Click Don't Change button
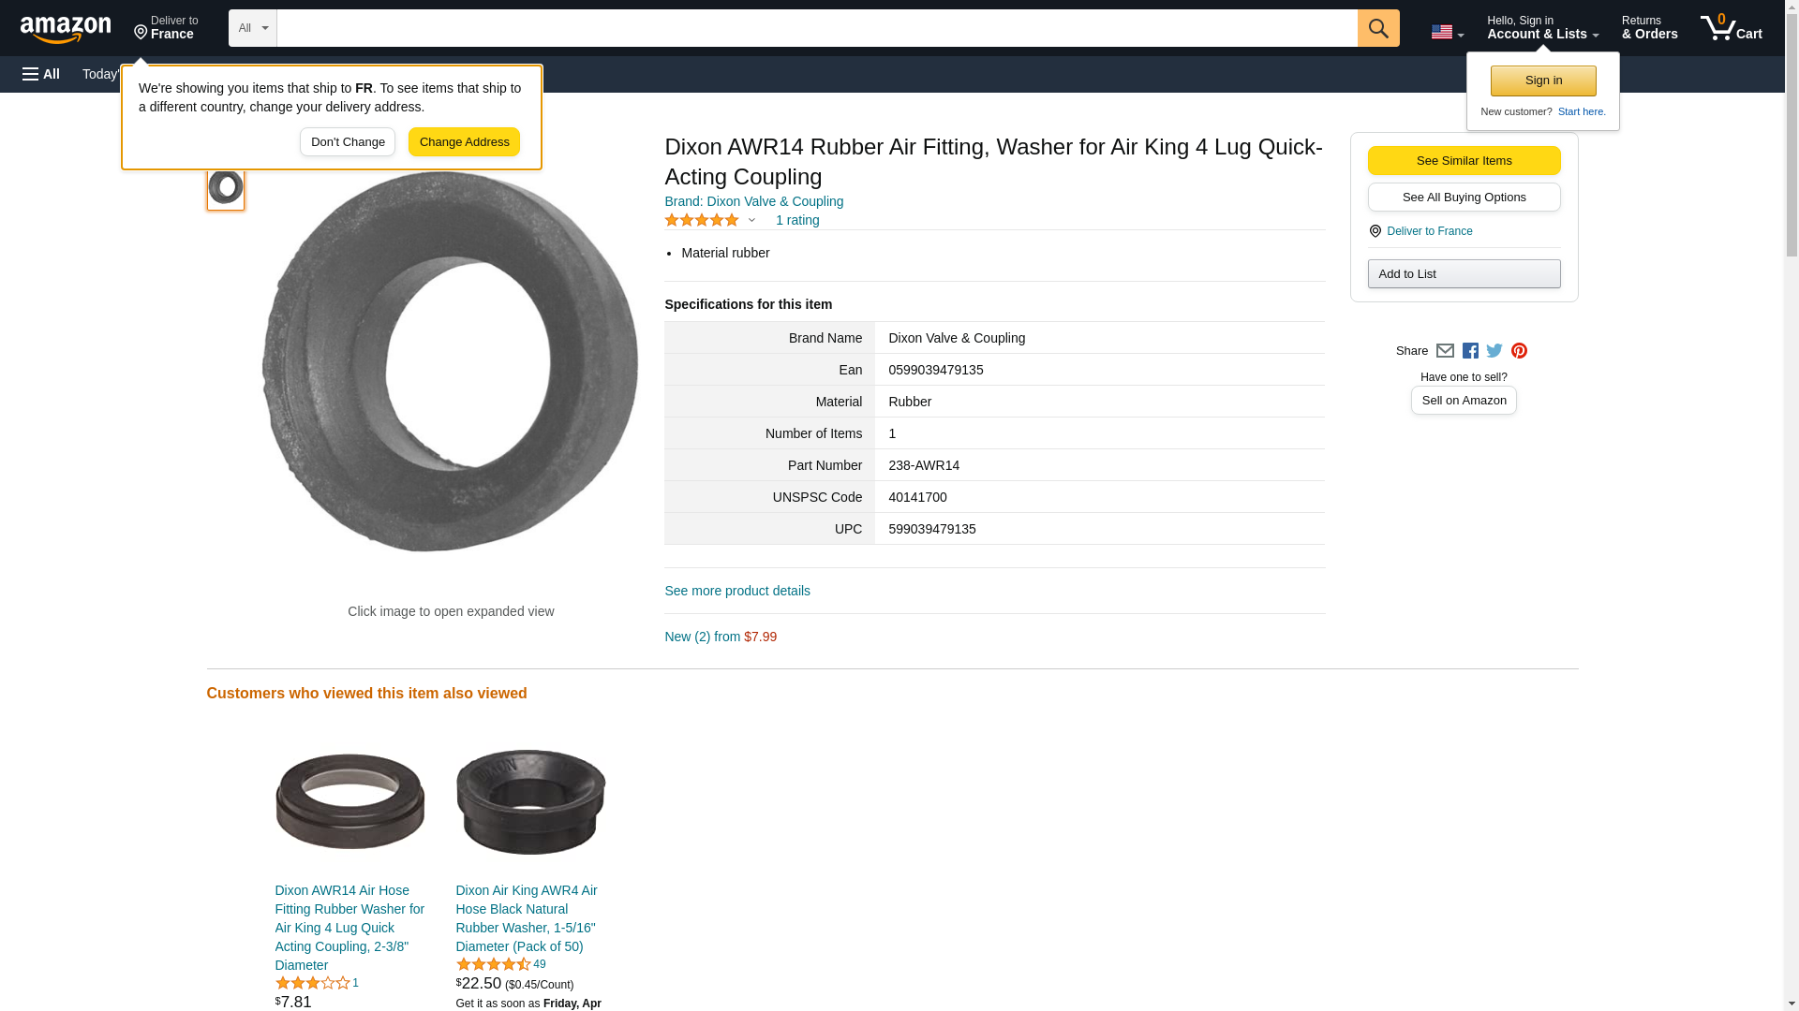Image resolution: width=1799 pixels, height=1011 pixels. (x=348, y=142)
